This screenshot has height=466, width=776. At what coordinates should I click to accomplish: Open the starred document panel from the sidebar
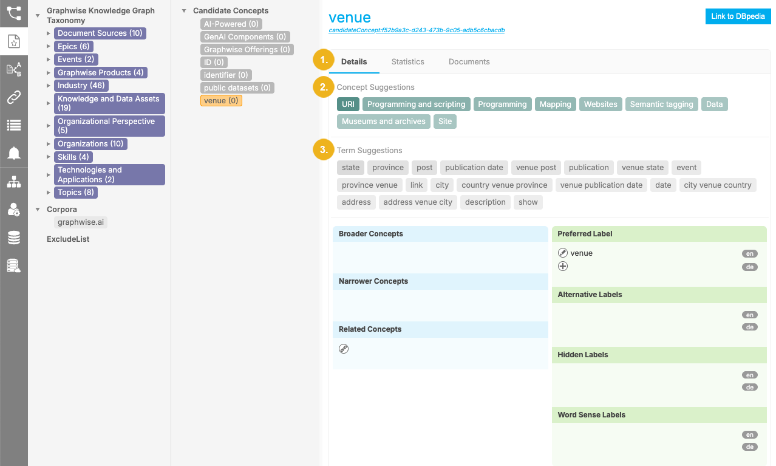coord(13,41)
